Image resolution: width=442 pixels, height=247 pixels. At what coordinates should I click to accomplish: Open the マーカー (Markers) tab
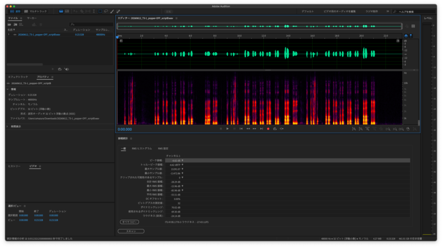(x=32, y=18)
